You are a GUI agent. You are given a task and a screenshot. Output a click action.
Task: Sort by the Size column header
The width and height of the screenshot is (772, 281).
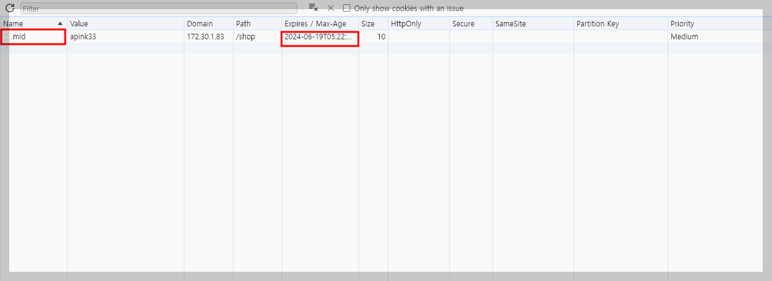point(373,23)
